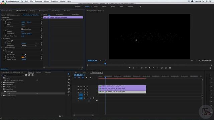Image resolution: width=214 pixels, height=120 pixels.
Task: Add a marker in the Program monitor
Action: point(129,68)
